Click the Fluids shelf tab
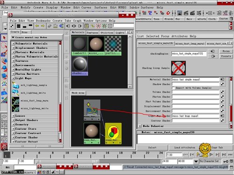 168,19
